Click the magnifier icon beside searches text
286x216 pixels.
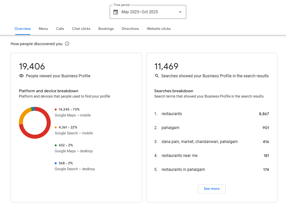coord(157,76)
